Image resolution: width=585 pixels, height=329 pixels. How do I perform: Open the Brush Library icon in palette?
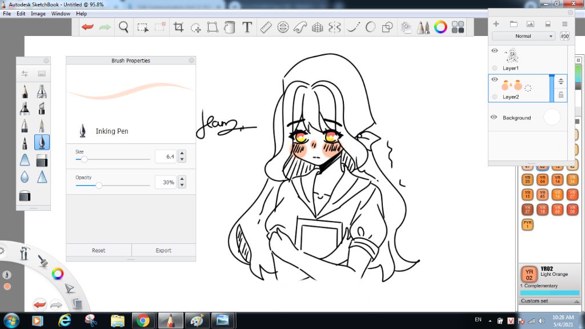42,74
